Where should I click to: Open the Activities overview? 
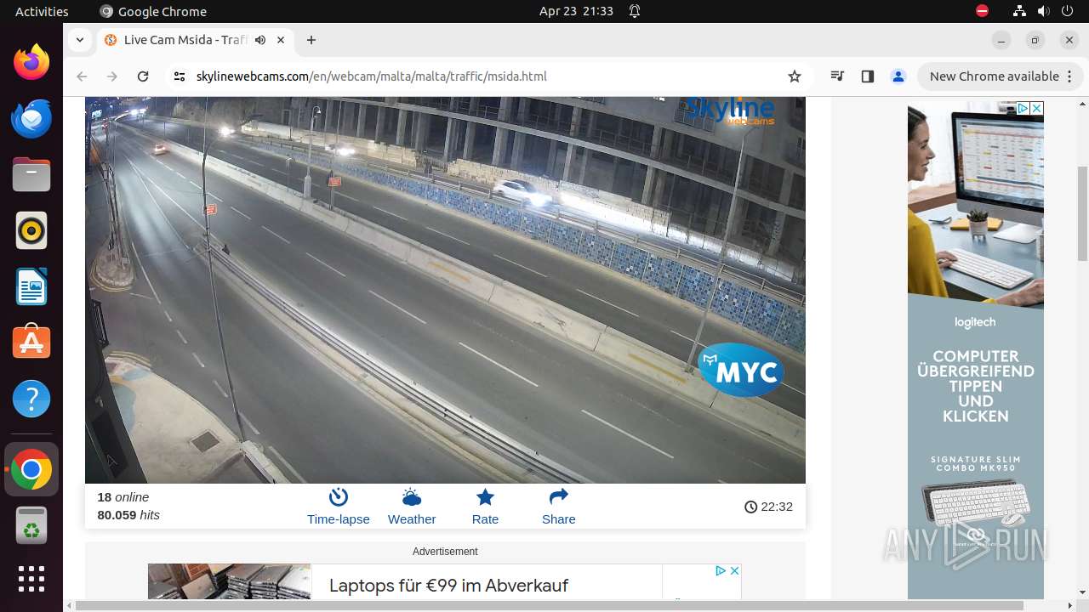click(42, 11)
